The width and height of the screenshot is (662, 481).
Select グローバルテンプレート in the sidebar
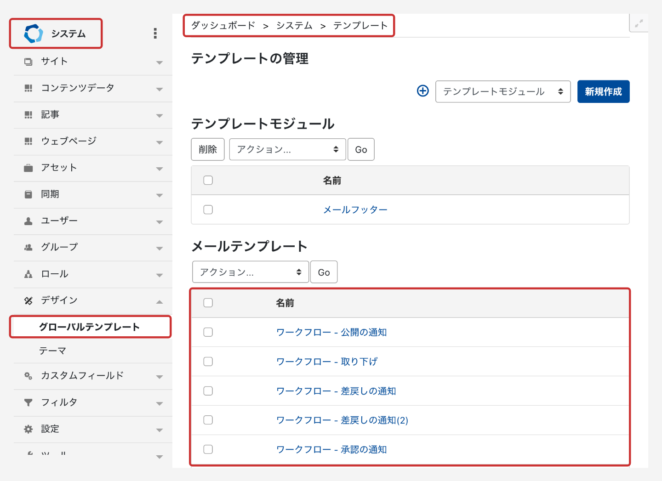89,327
